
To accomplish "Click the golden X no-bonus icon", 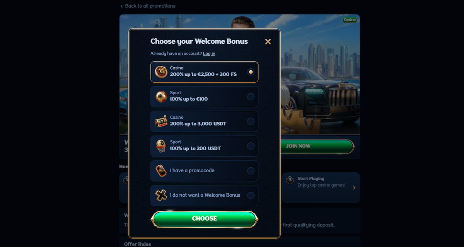I will click(161, 195).
